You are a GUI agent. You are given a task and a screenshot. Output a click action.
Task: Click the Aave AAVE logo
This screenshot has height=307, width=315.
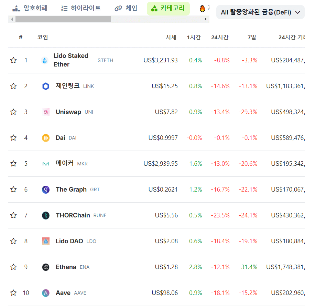pyautogui.click(x=46, y=293)
